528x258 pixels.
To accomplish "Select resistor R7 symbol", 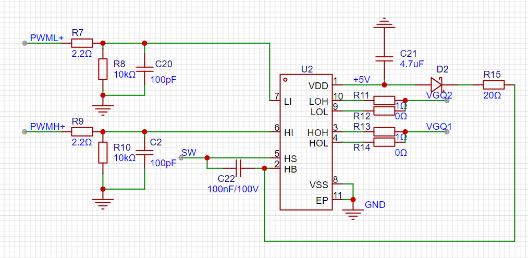I will pyautogui.click(x=82, y=43).
